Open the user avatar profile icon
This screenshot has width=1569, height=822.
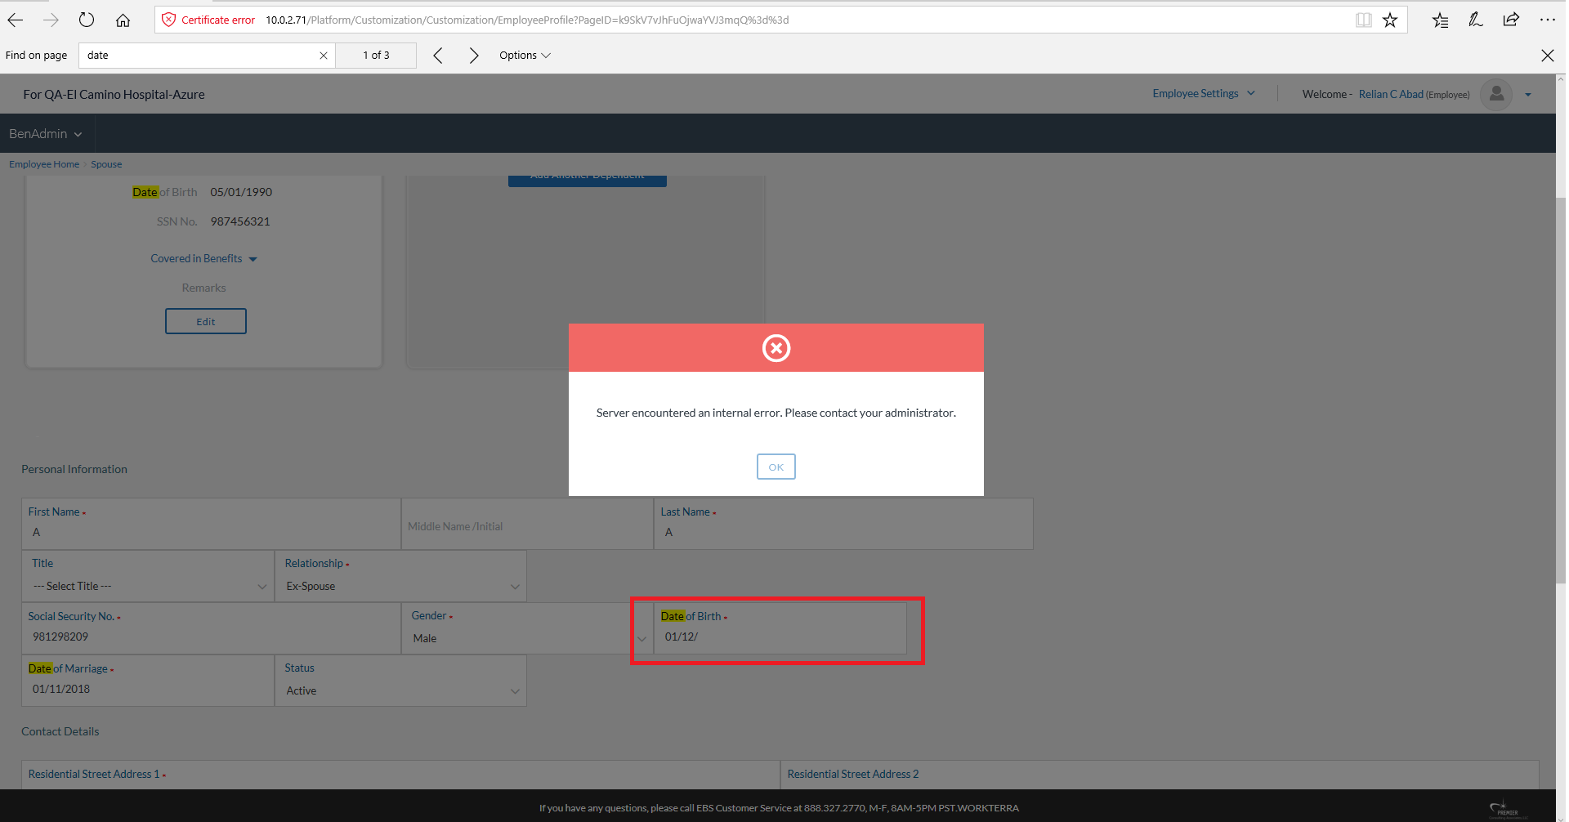tap(1496, 95)
